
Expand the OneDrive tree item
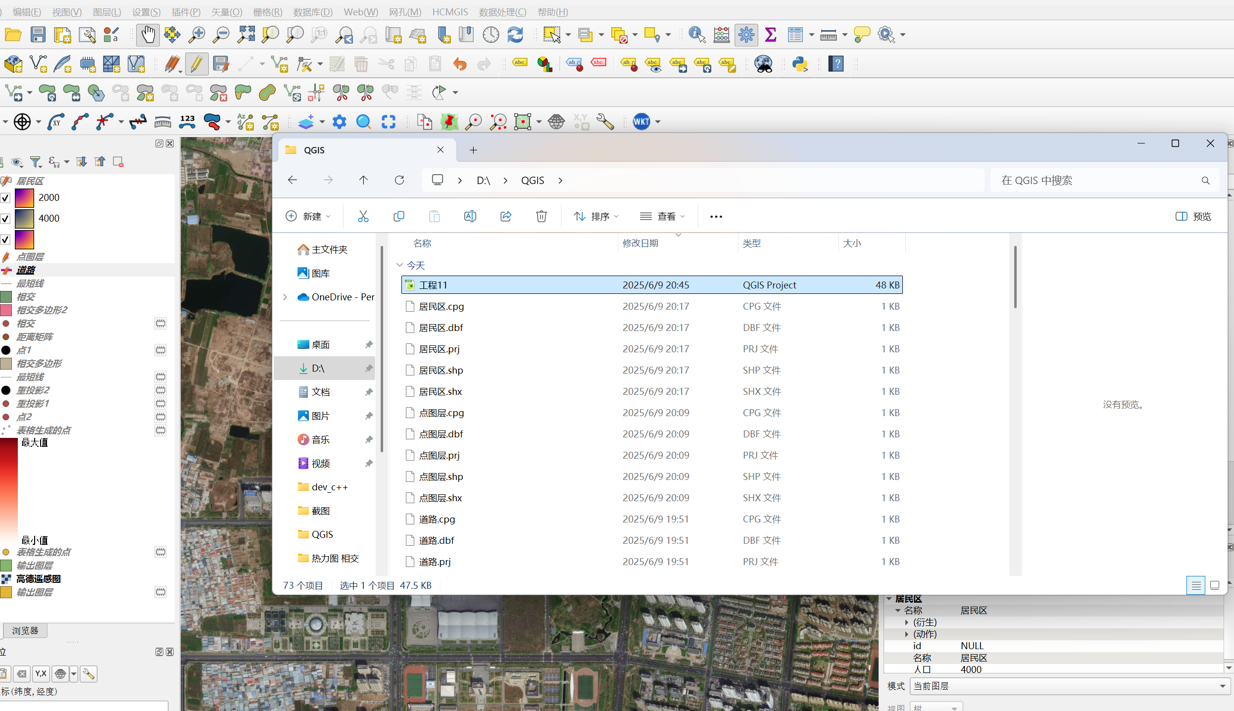(285, 297)
